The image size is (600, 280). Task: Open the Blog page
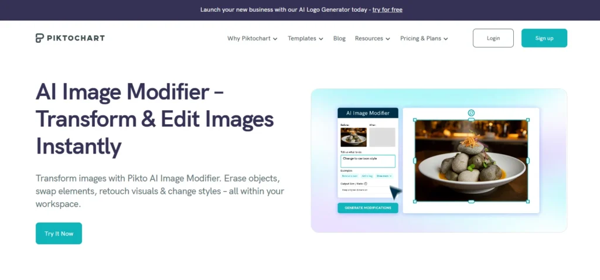point(339,38)
